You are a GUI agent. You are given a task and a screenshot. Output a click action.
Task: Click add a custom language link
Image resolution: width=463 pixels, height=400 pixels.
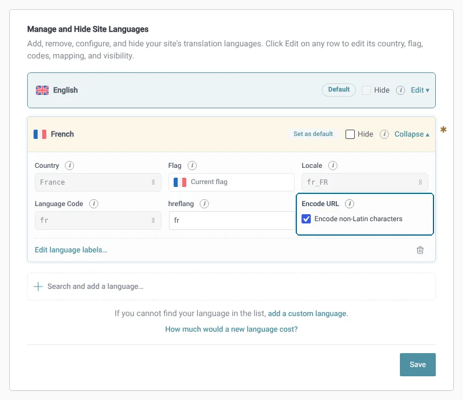307,313
